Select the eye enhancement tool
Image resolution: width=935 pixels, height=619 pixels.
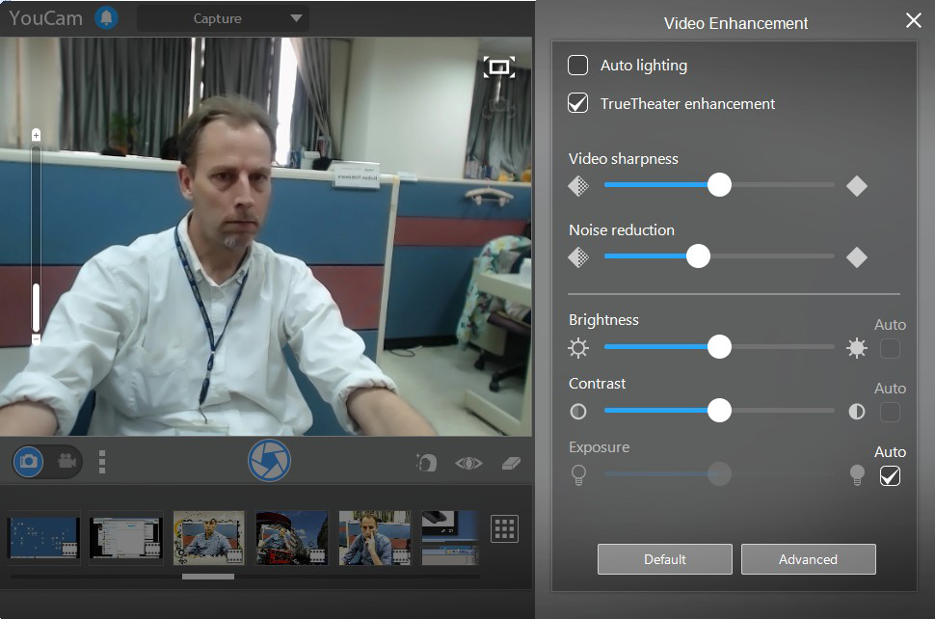pos(467,462)
